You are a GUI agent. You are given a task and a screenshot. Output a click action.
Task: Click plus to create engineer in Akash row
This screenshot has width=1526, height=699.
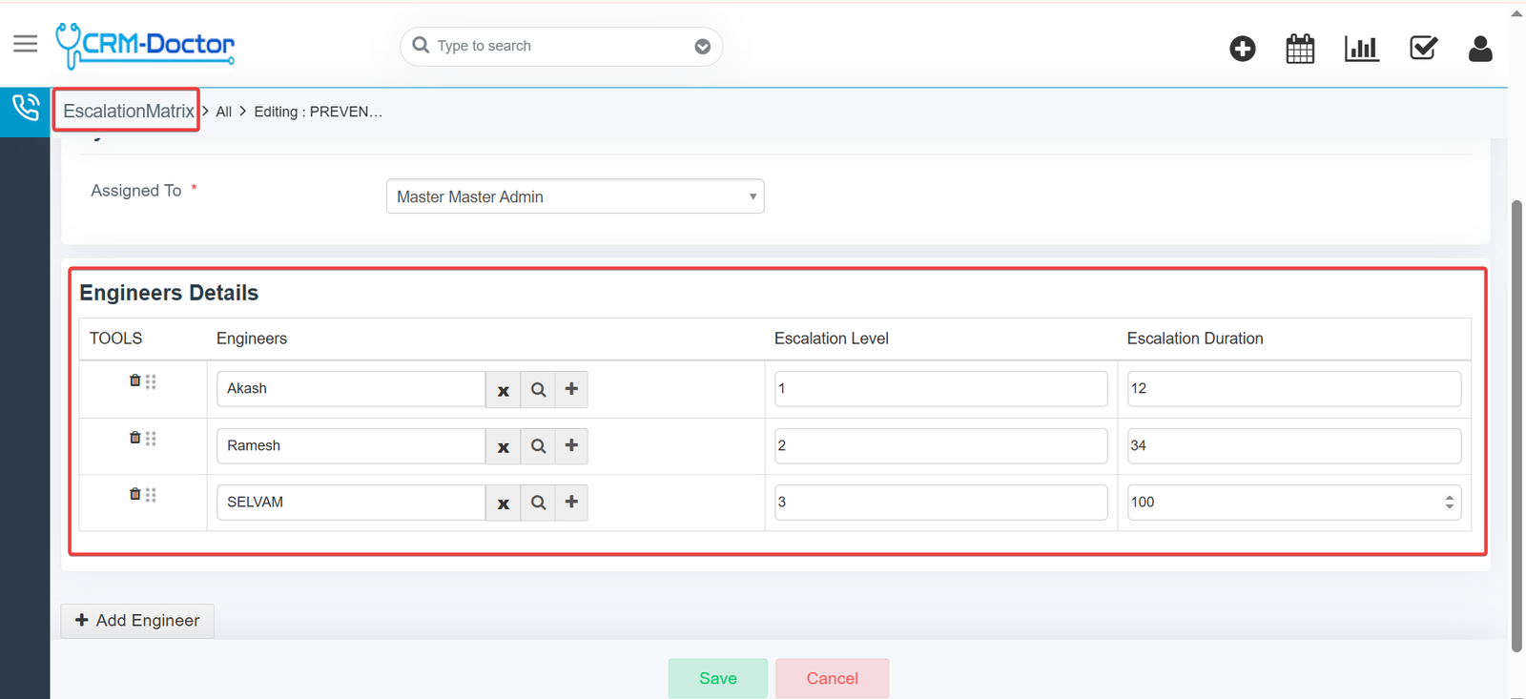tap(571, 389)
